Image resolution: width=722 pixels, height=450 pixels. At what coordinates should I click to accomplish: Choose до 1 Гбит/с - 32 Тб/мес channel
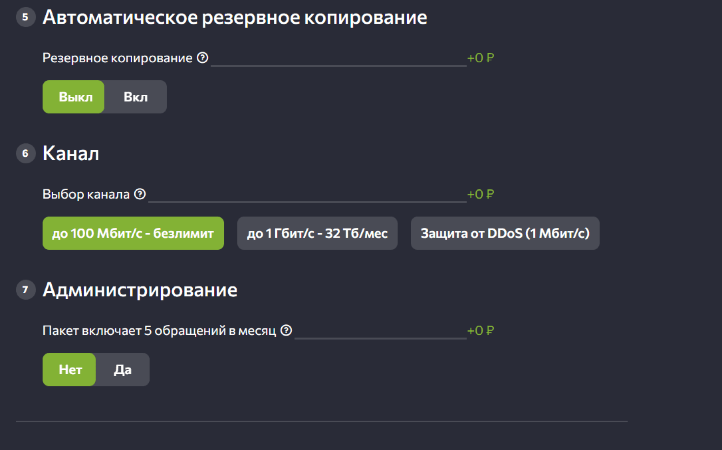(x=317, y=233)
